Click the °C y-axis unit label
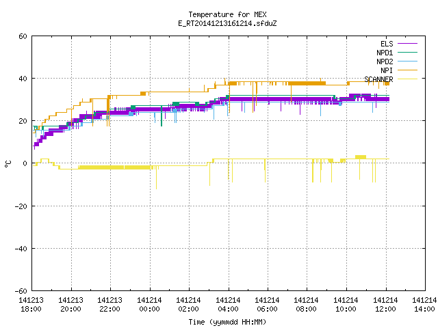The height and width of the screenshot is (328, 438). [8, 164]
